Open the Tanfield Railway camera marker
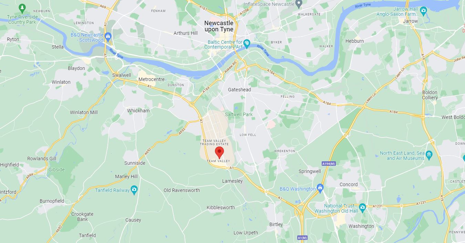 [x=134, y=190]
